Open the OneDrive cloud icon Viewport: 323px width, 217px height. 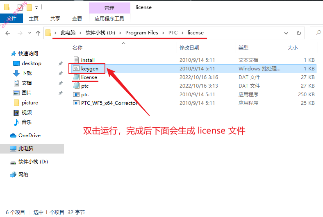[13, 136]
